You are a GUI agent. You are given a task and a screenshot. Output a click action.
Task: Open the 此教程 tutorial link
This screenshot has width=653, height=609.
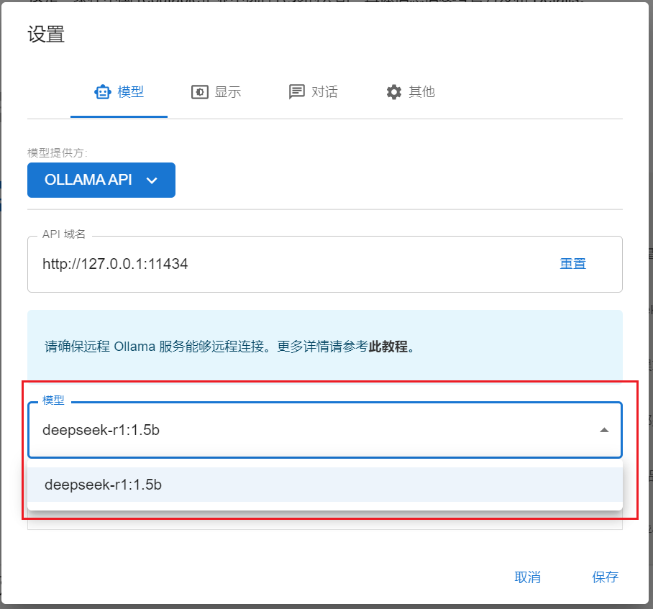[x=388, y=347]
